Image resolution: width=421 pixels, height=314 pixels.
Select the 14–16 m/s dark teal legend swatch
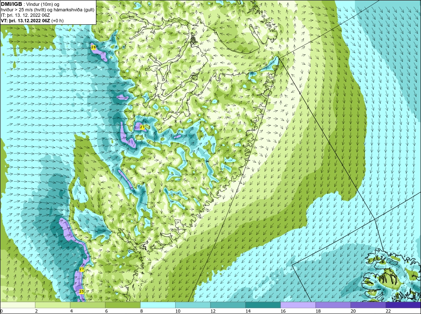point(263,305)
